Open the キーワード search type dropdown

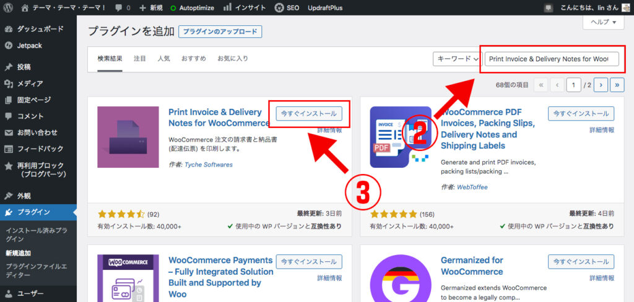click(458, 59)
